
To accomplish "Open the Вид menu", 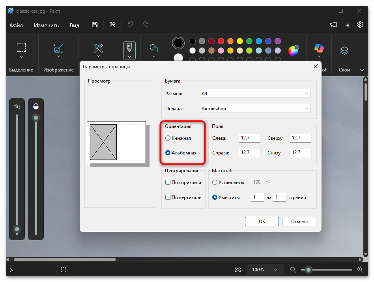I will pos(75,25).
